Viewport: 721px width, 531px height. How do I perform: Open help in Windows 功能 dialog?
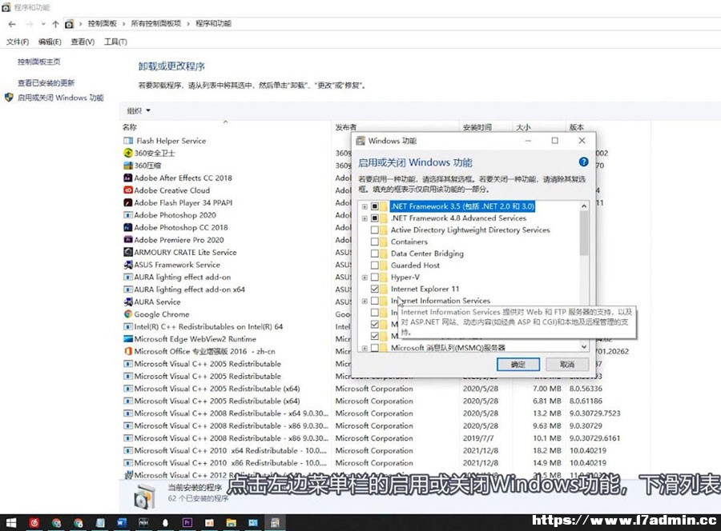click(583, 162)
